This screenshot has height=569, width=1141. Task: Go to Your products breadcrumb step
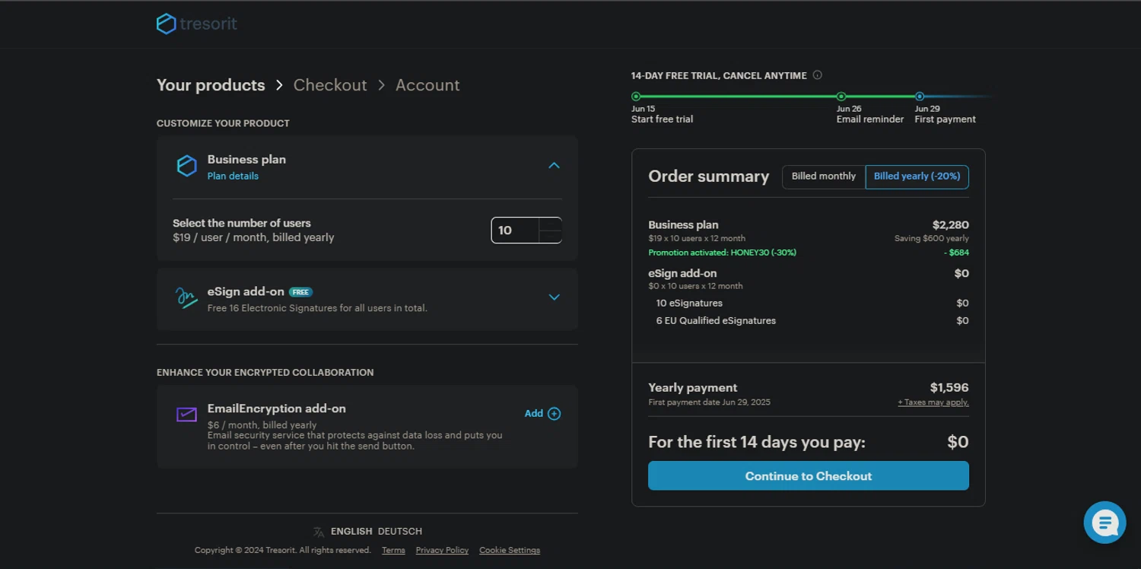211,85
